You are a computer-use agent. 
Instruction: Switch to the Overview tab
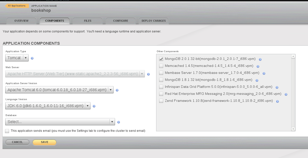pyautogui.click(x=21, y=21)
